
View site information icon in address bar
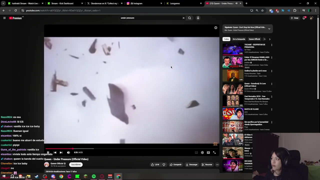point(22,10)
